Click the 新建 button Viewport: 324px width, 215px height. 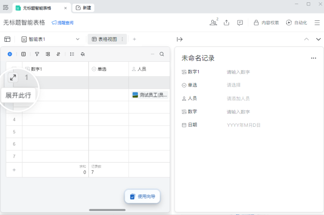pyautogui.click(x=83, y=8)
